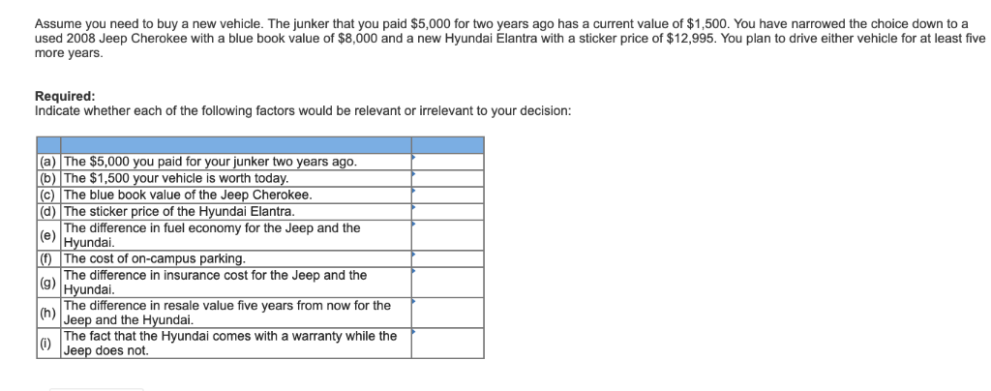Open answer dropdown for the $5,000 junker row
991x391 pixels.
(447, 162)
